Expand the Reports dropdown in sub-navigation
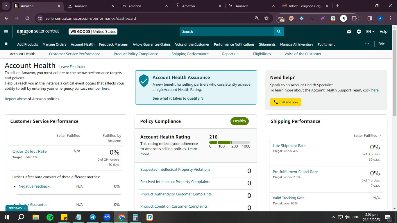This screenshot has height=223, width=397. point(231,54)
